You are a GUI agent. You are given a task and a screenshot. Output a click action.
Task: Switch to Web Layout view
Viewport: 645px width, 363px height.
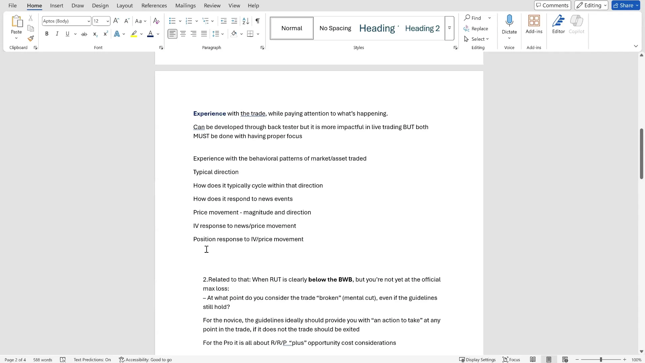[x=565, y=360]
